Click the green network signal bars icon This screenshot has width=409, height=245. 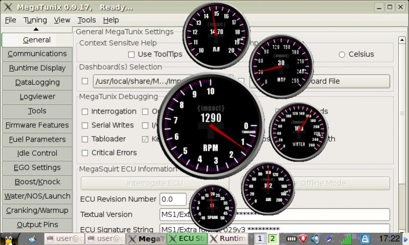pos(347,239)
